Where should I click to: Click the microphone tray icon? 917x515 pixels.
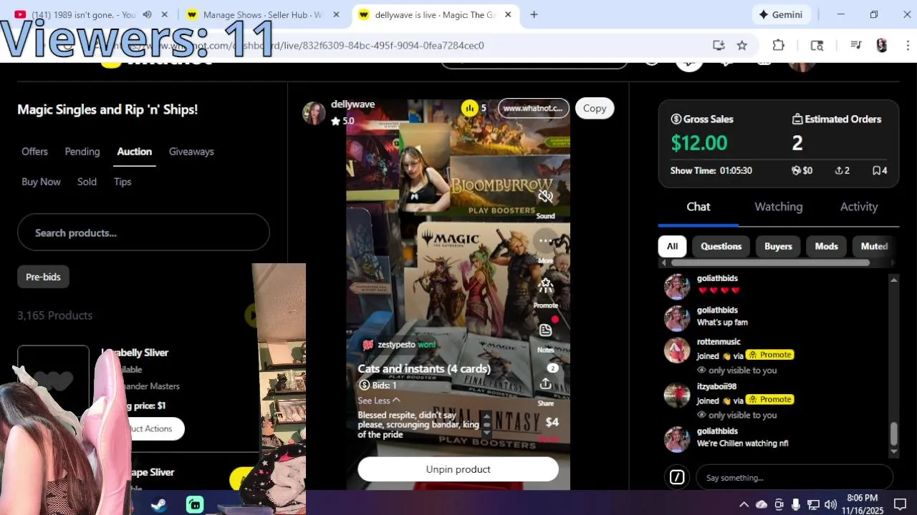[796, 504]
